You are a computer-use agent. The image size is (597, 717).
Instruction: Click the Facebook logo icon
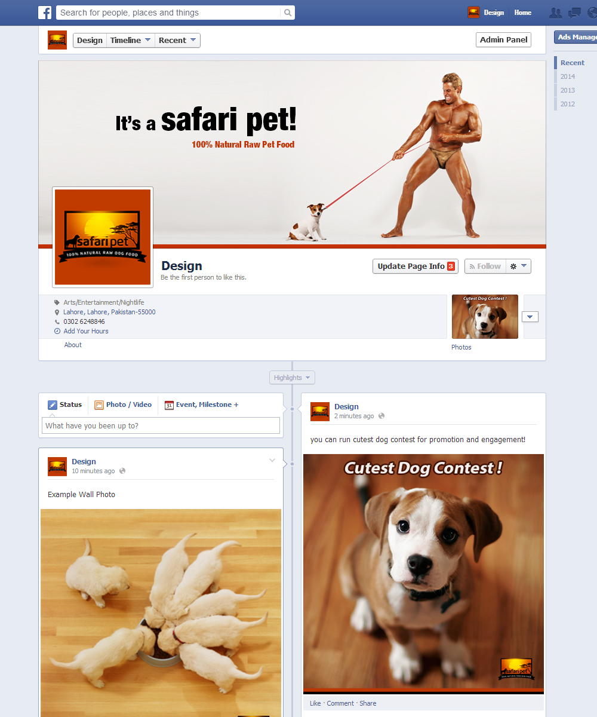click(45, 13)
